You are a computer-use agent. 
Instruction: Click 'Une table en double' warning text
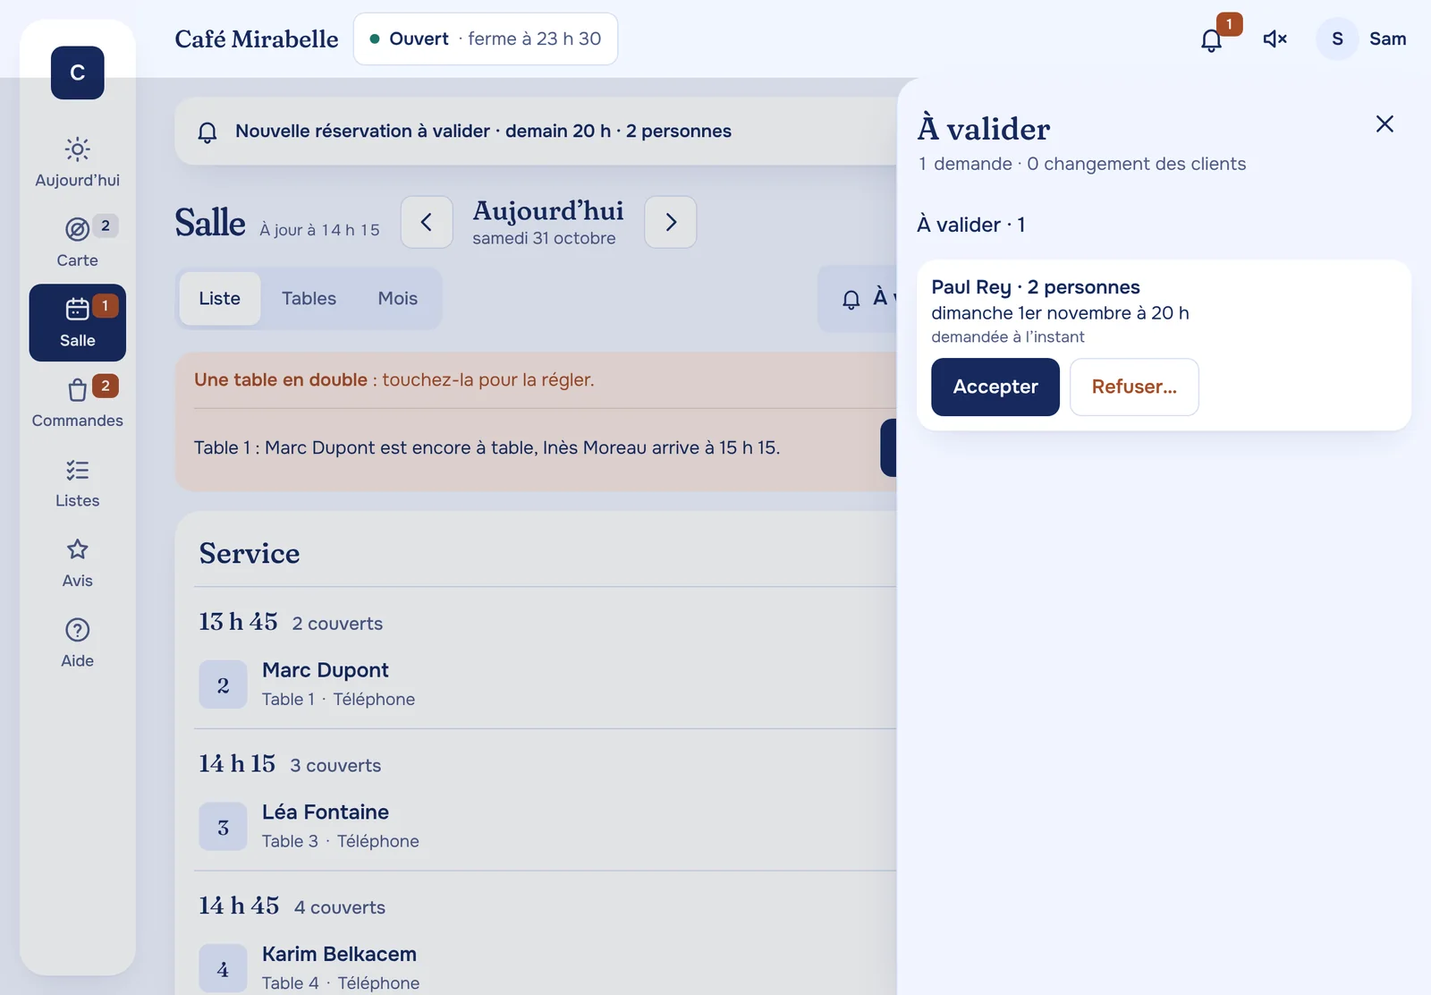[281, 379]
